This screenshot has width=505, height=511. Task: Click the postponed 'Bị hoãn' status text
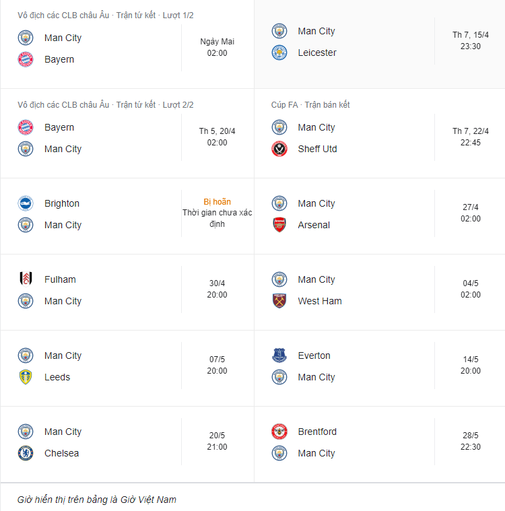217,201
